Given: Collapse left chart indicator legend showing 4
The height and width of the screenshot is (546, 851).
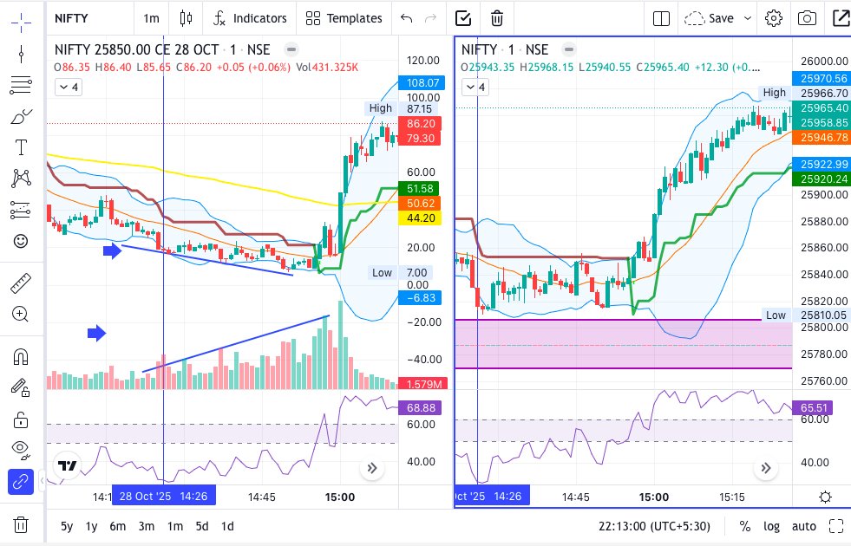Looking at the screenshot, I should (x=69, y=88).
